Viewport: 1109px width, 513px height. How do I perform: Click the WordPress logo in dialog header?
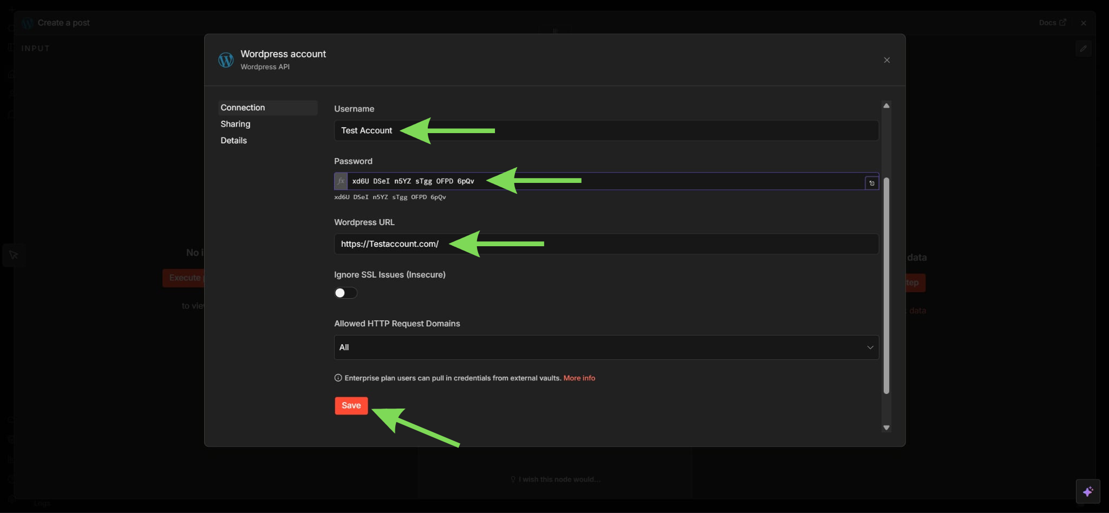click(x=226, y=60)
